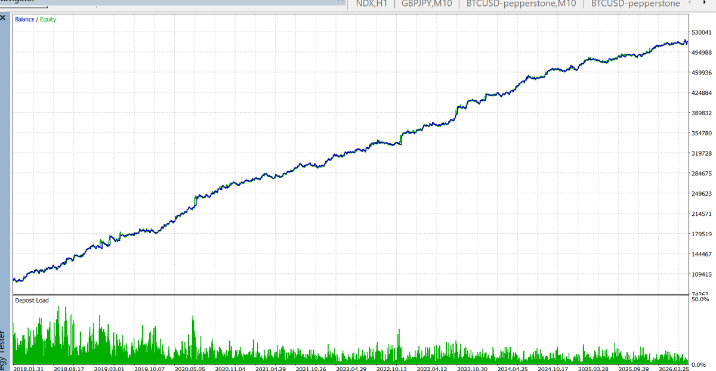716x371 pixels.
Task: Click the 109415 axis value
Action: click(x=703, y=274)
